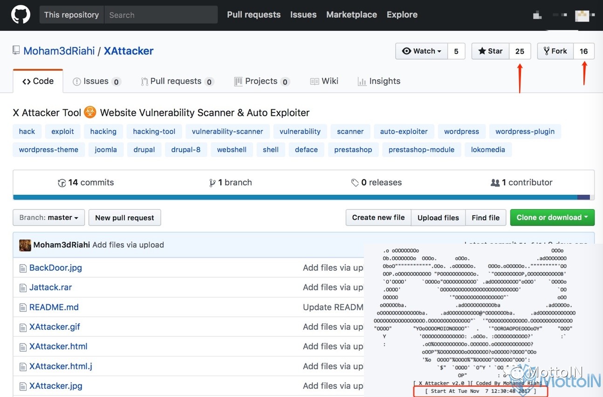View the 16 forks count
603x397 pixels.
click(x=584, y=51)
